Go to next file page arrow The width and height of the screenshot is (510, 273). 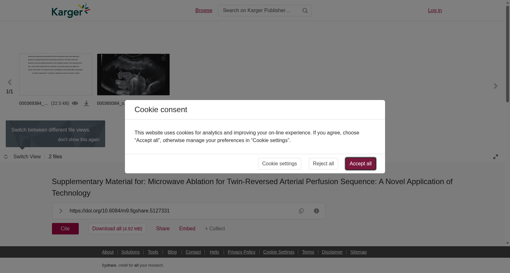coord(496,86)
